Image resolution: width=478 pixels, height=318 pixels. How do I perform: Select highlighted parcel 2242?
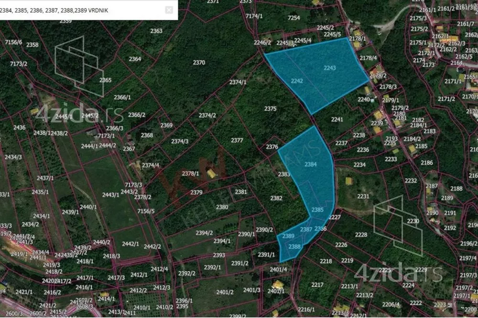point(297,82)
